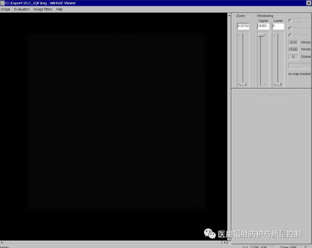The height and width of the screenshot is (248, 312).
Task: Click the Tone value field in status bar
Action: tap(296, 247)
